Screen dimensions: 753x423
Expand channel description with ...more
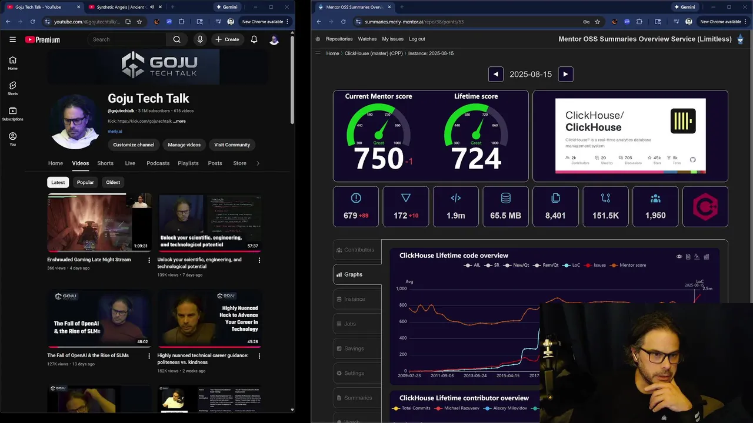[179, 121]
